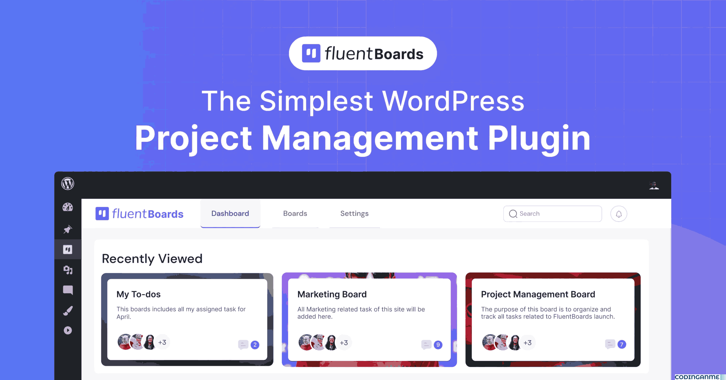Click the Recently Viewed heading
This screenshot has height=380, width=726.
click(152, 259)
